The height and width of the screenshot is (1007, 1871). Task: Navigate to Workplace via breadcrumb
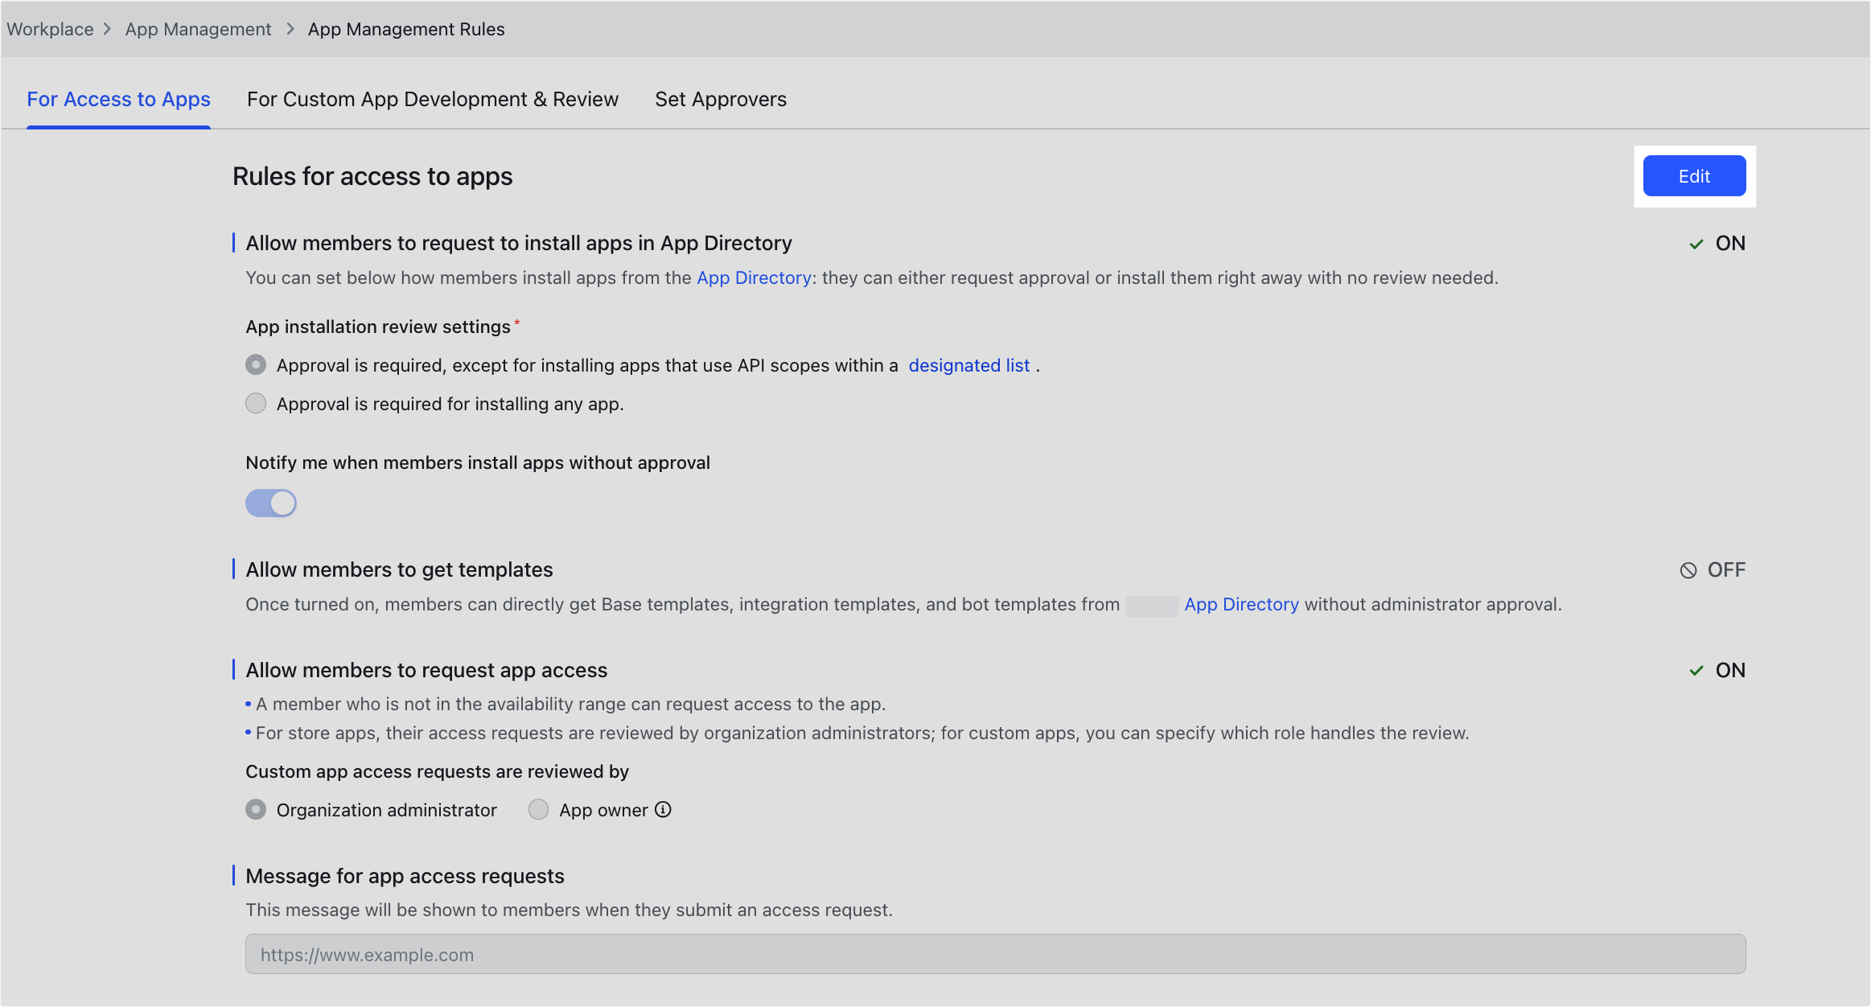pyautogui.click(x=49, y=29)
